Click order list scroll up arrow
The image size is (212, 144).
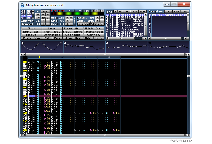pos(33,11)
